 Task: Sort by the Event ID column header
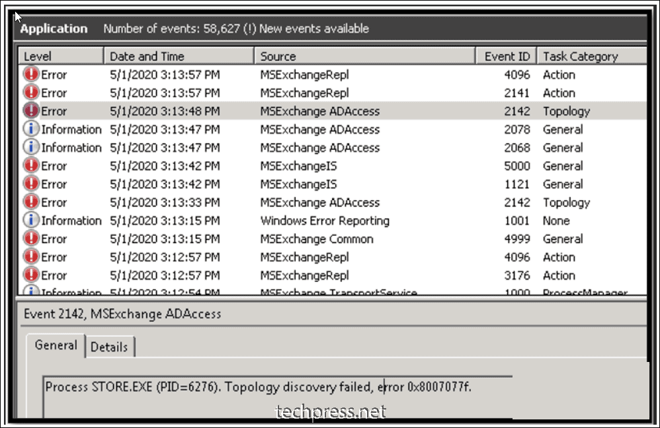[x=507, y=56]
